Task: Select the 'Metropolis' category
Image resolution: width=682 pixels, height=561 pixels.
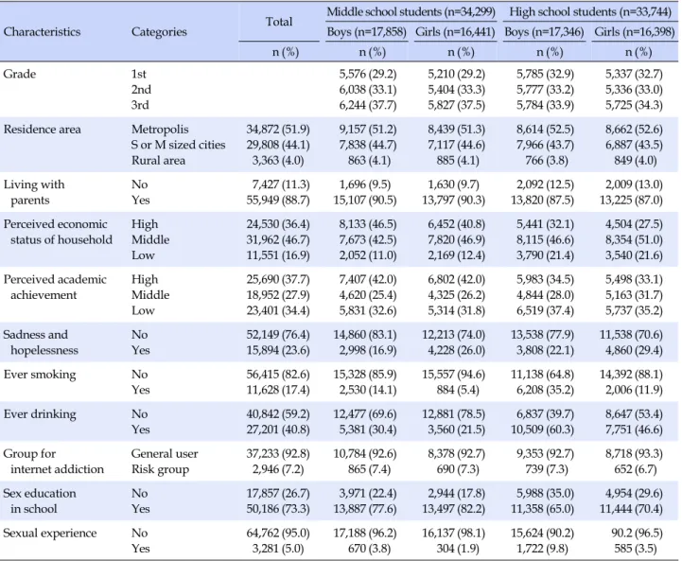Action: coord(160,130)
